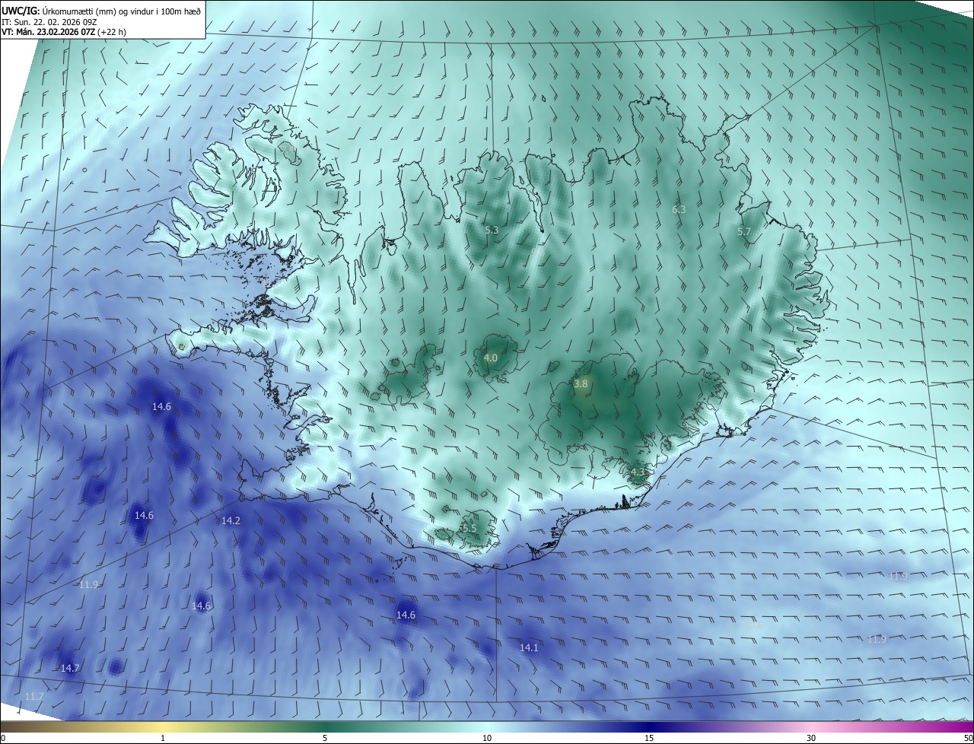Click the 10 tick on the color scale

click(x=487, y=738)
